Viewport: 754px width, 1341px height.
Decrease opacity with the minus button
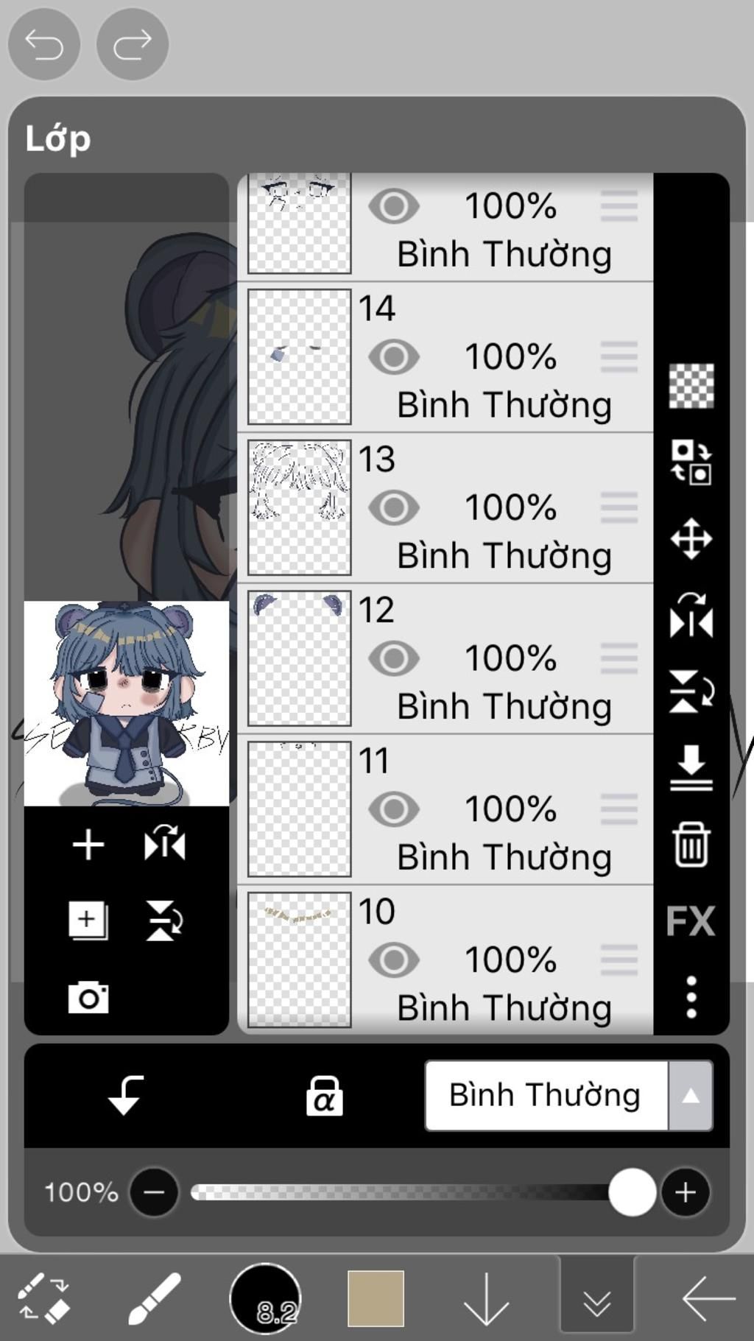coord(154,1192)
